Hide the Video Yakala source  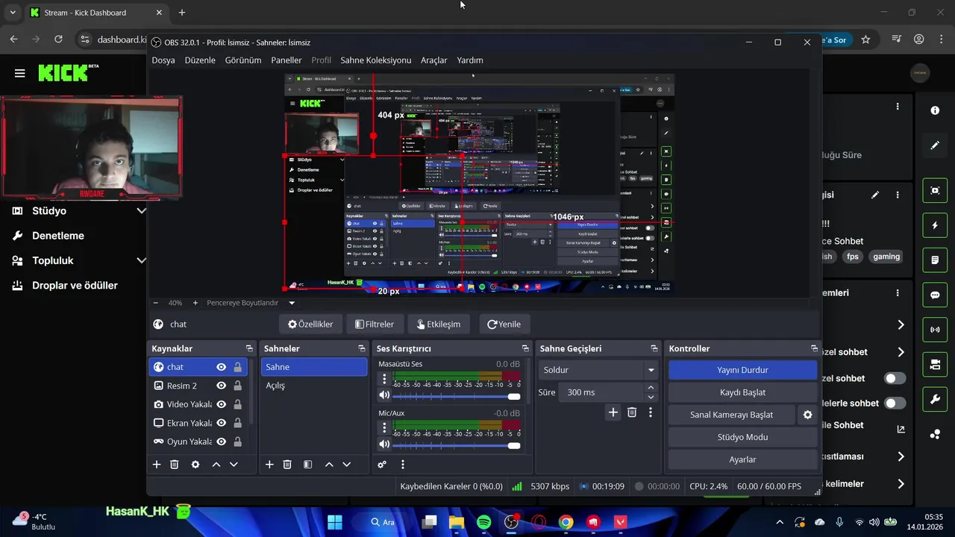[x=222, y=404]
